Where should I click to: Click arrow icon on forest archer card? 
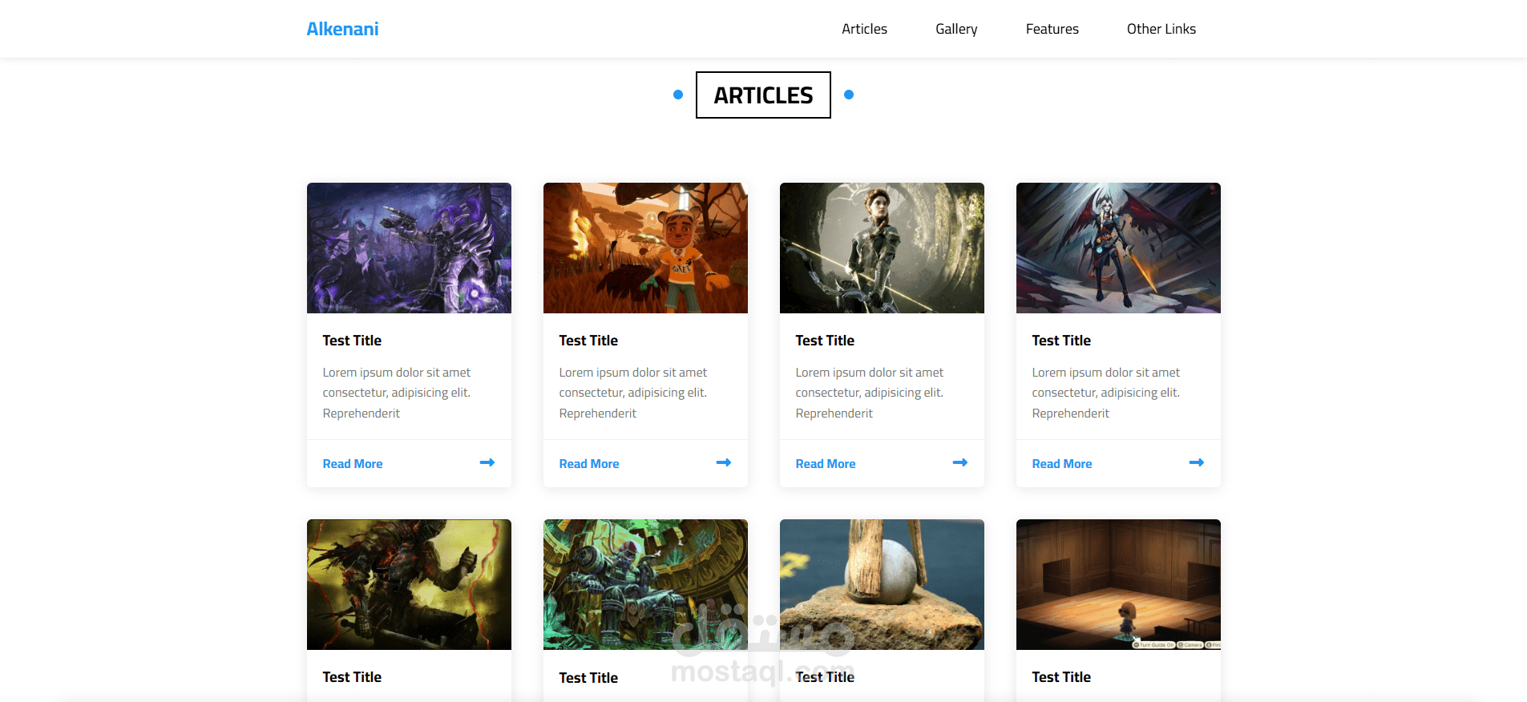click(x=960, y=462)
